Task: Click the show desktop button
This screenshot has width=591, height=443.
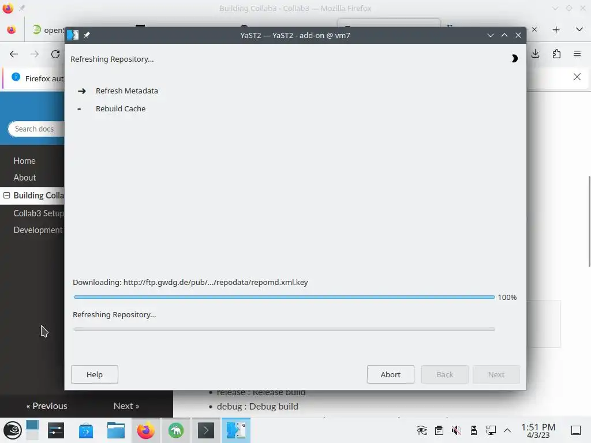Action: pyautogui.click(x=576, y=430)
